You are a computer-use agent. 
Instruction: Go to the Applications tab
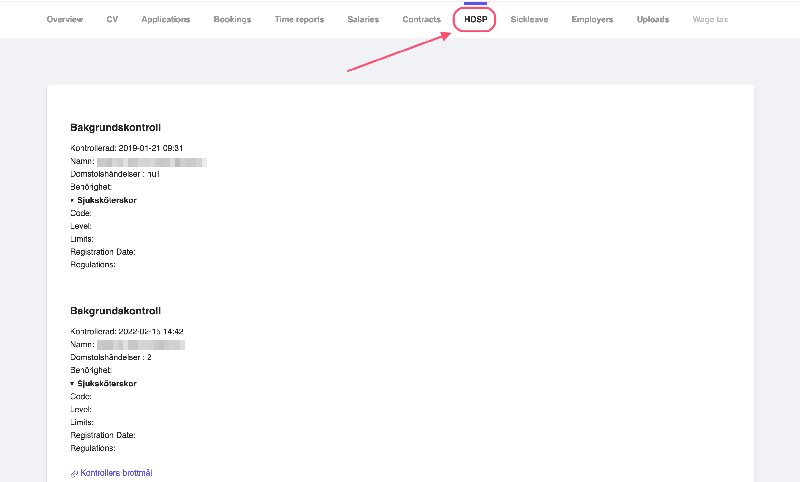[166, 19]
